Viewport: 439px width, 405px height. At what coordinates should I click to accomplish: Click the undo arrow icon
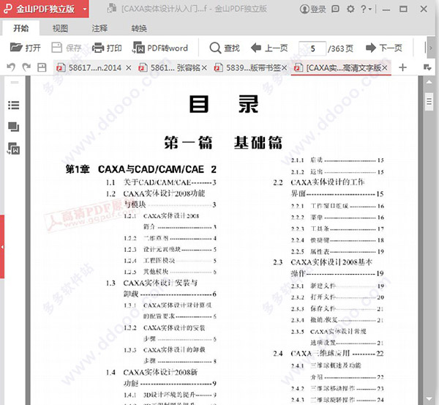(x=11, y=67)
